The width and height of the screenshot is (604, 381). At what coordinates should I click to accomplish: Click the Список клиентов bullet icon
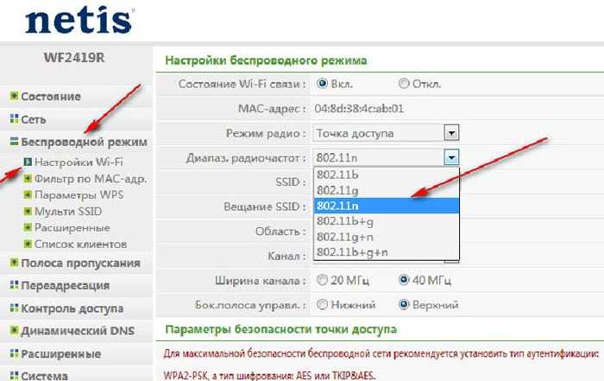click(x=28, y=244)
